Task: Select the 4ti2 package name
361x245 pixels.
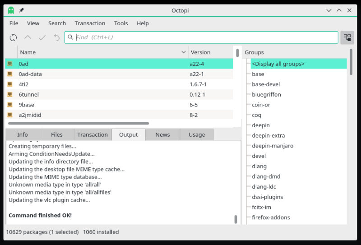Action: [x=23, y=84]
